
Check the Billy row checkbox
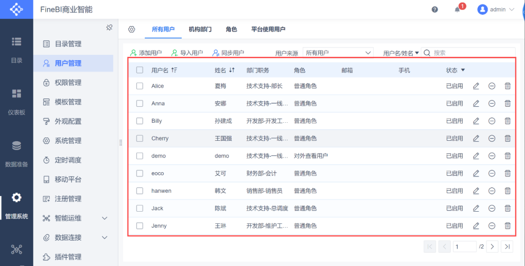(140, 121)
